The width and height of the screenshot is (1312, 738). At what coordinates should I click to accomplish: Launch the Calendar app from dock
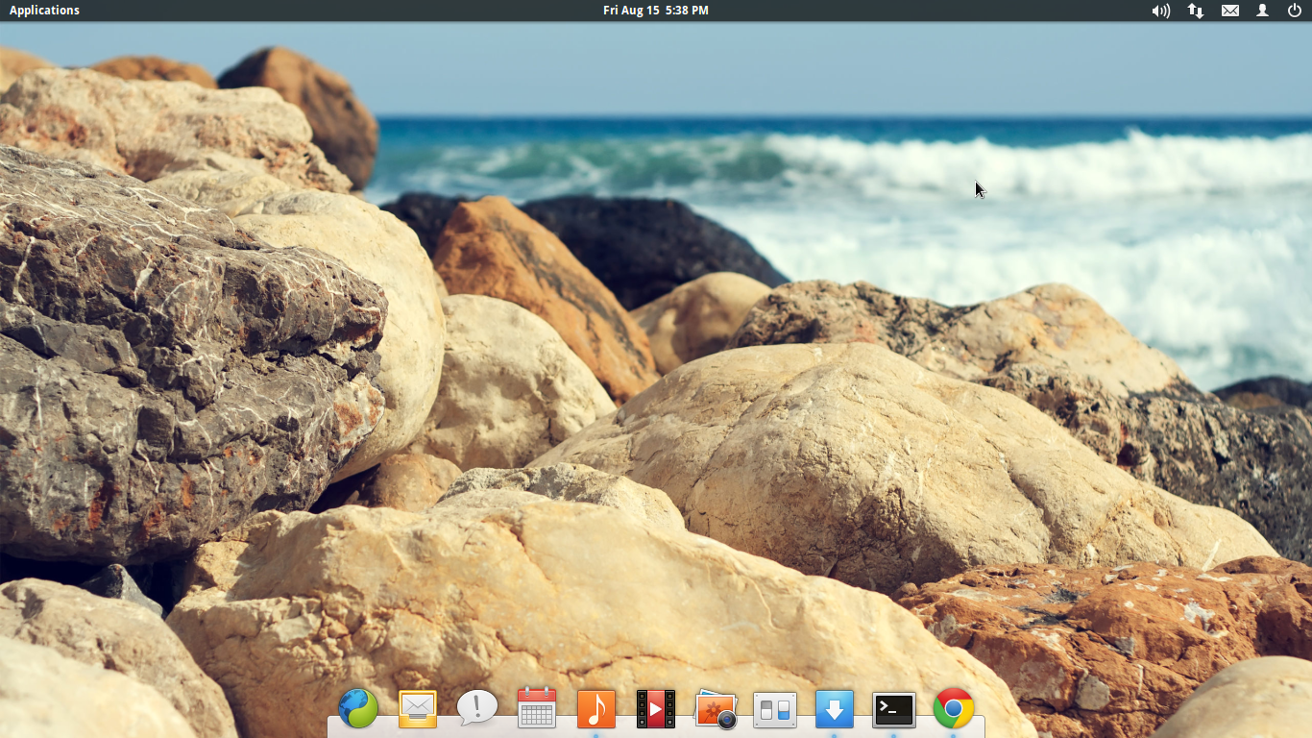537,708
